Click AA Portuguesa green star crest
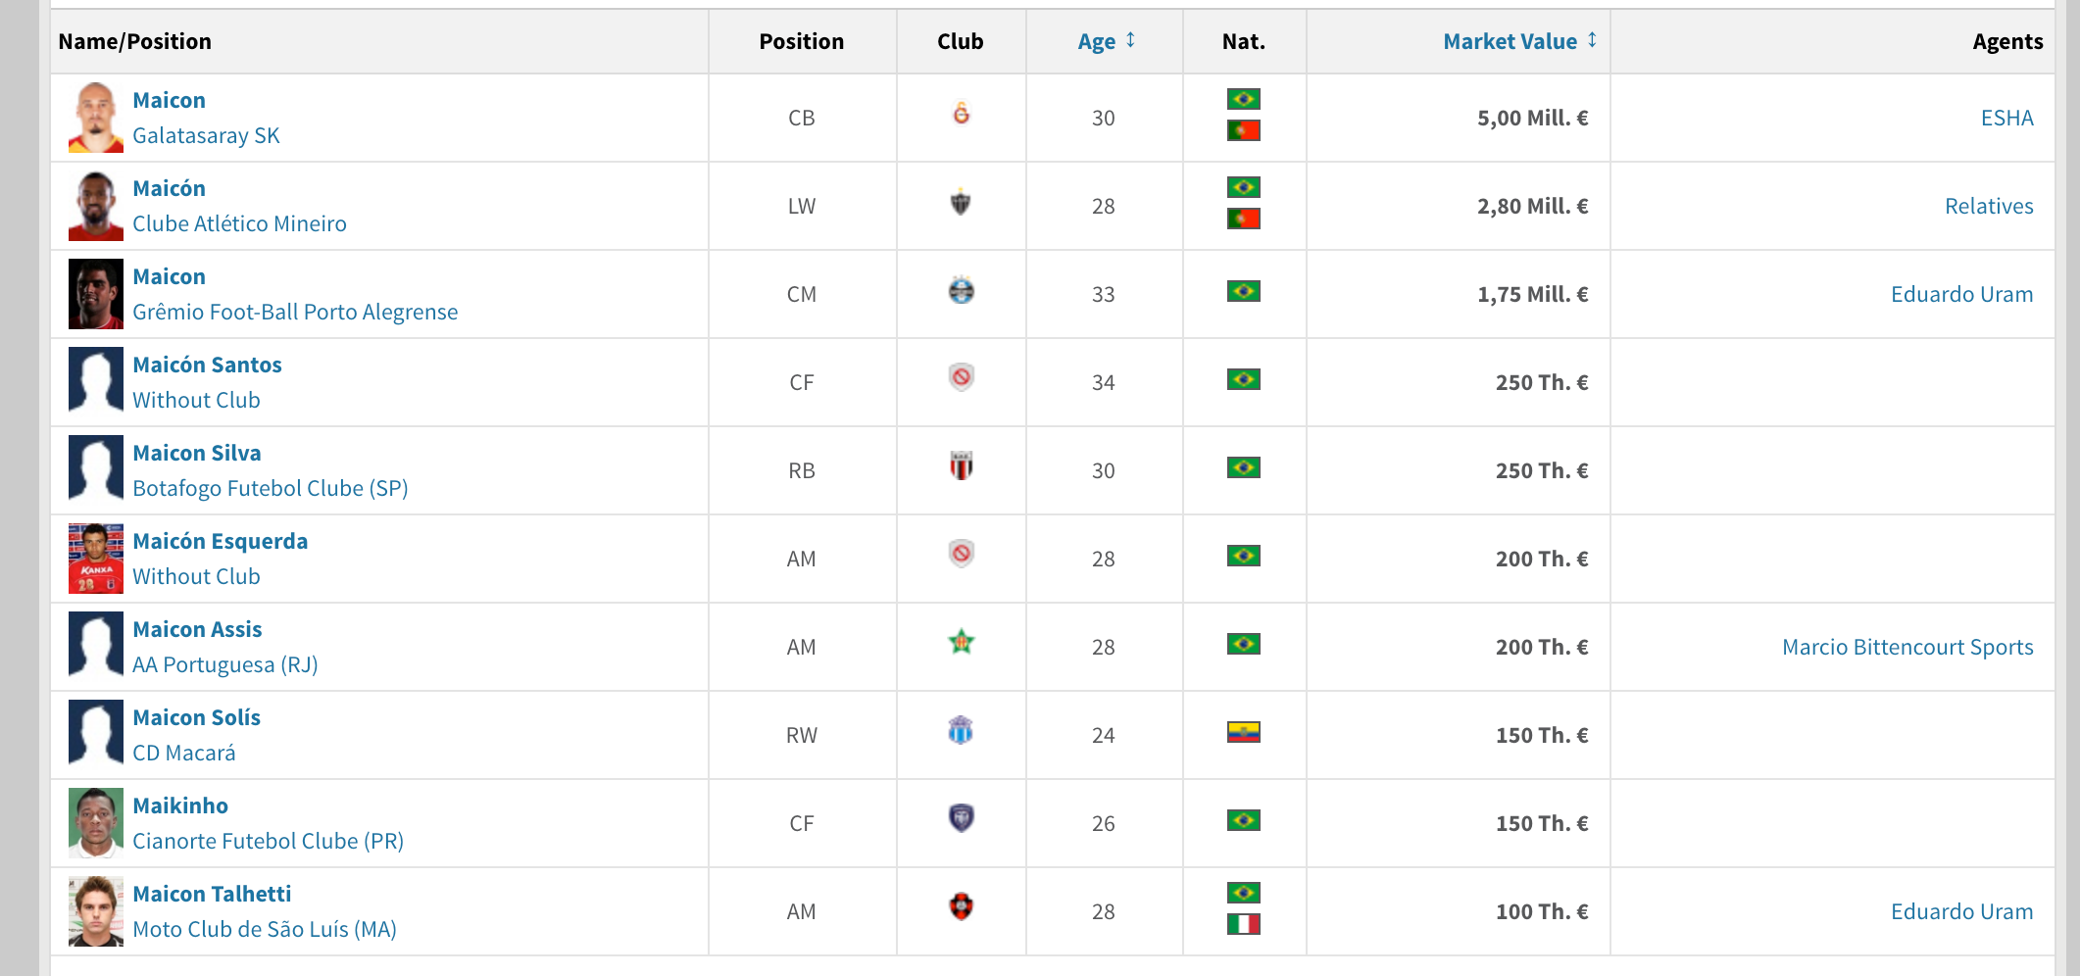 tap(962, 643)
